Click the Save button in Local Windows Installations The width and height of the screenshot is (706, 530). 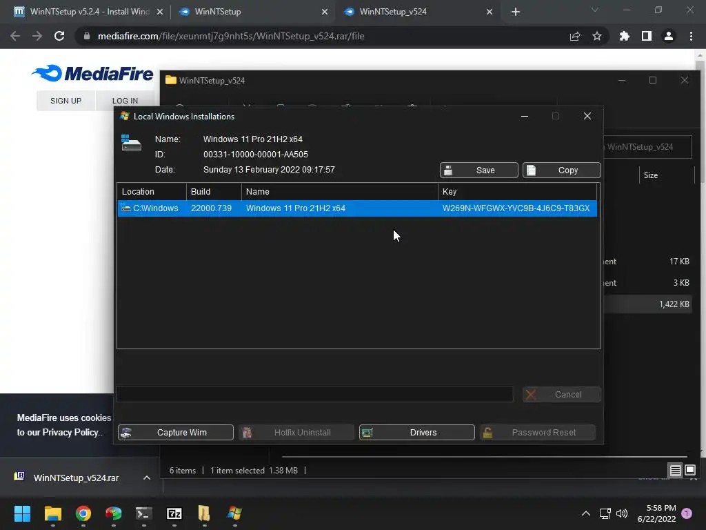click(x=478, y=170)
